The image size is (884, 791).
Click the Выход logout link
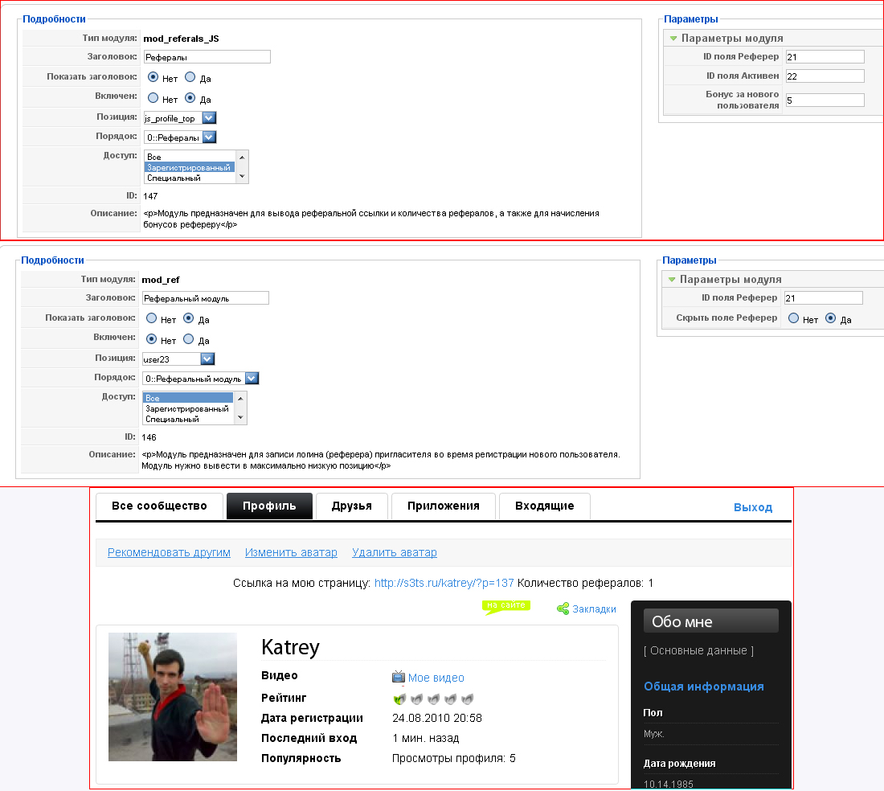pos(753,507)
